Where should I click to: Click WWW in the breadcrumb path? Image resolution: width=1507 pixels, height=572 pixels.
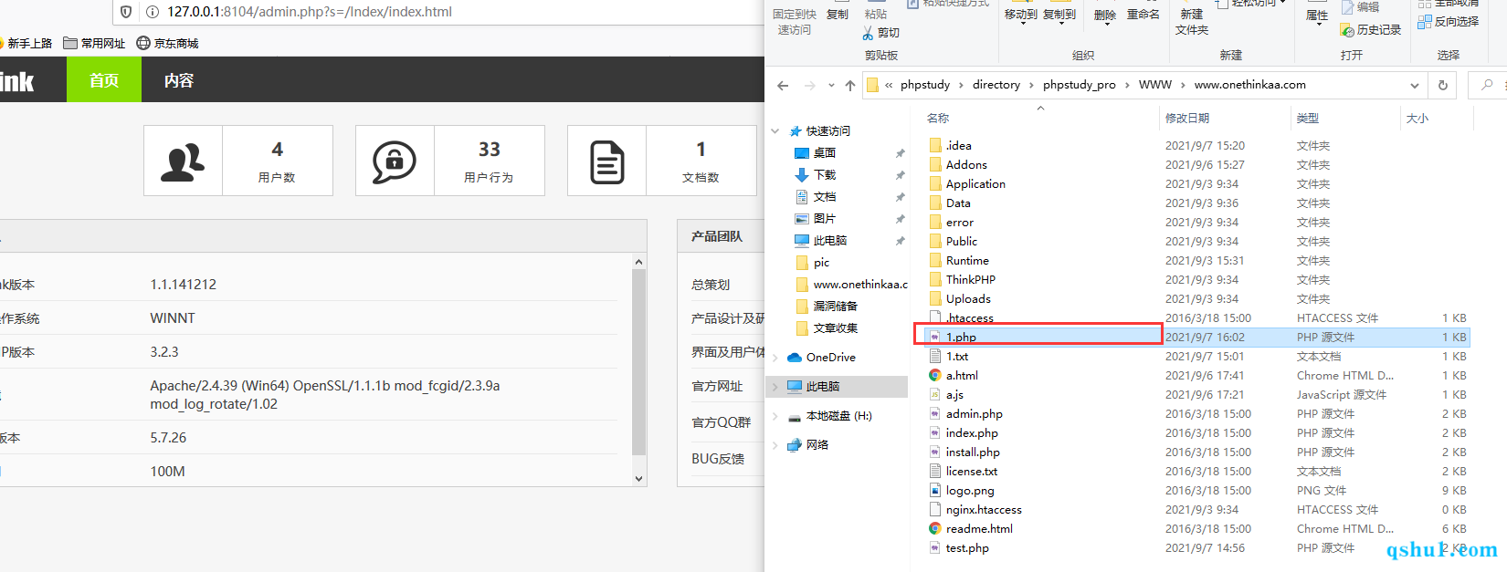(x=1155, y=85)
